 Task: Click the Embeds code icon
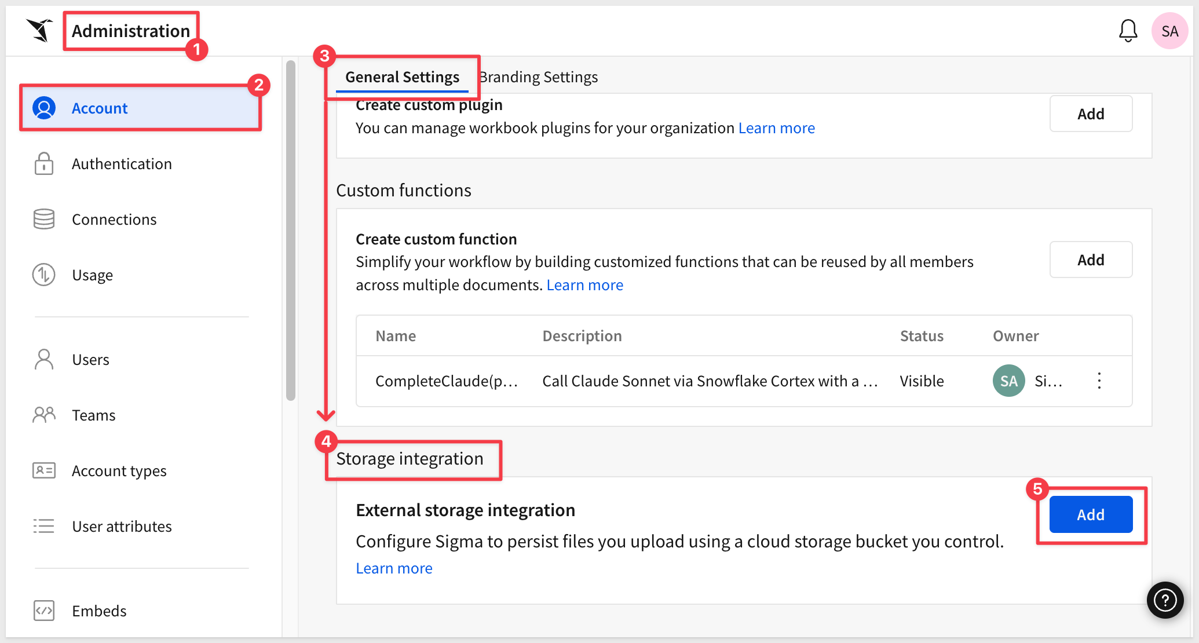44,611
